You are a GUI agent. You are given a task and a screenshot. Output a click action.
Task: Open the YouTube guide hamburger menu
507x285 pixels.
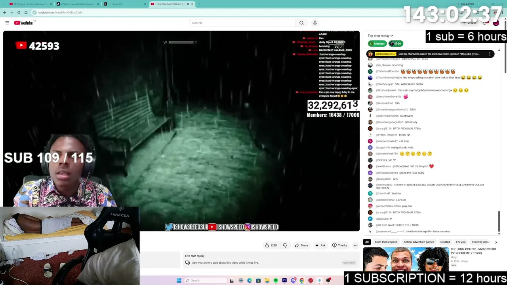click(x=7, y=23)
